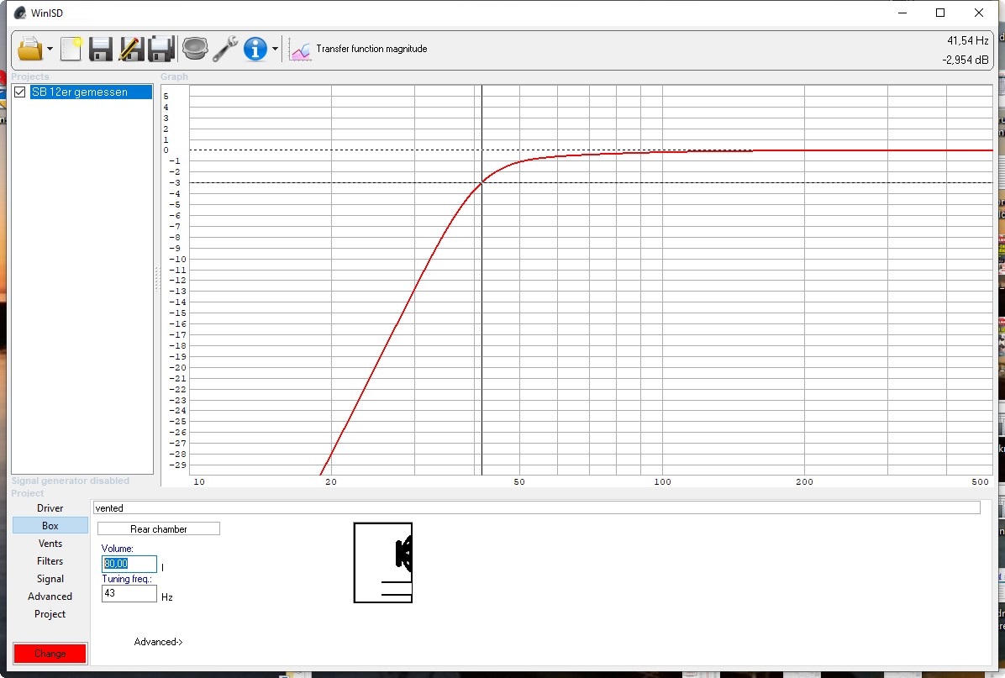1005x678 pixels.
Task: Minimize the WinISD window
Action: (902, 13)
